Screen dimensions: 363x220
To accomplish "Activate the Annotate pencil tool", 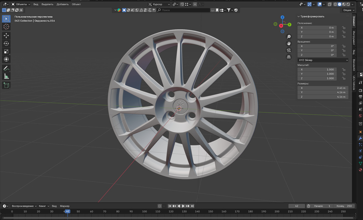I will pos(6,68).
